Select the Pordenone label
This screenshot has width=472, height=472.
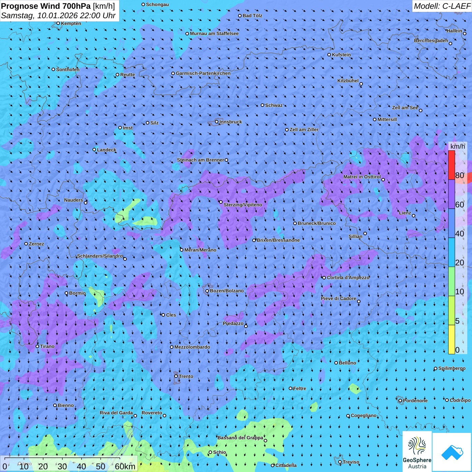[415, 401]
